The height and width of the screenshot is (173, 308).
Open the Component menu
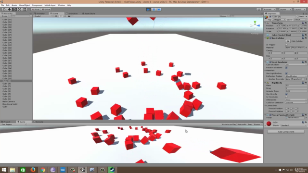37,5
